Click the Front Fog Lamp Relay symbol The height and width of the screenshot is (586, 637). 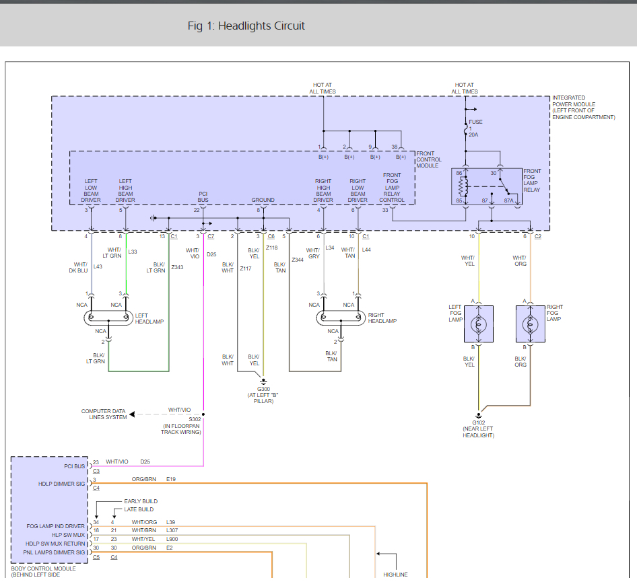[485, 186]
